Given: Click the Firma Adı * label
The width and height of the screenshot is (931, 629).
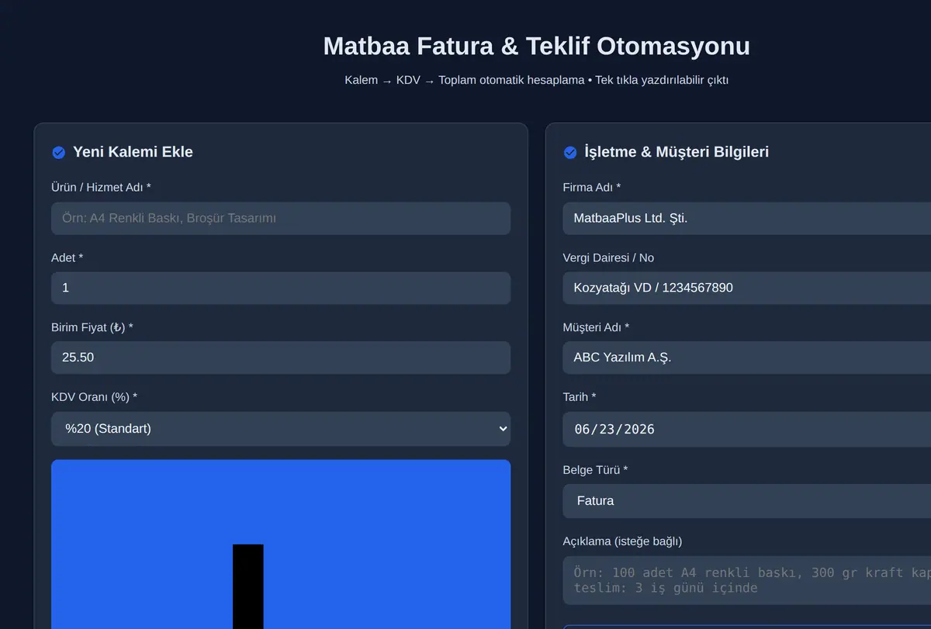Looking at the screenshot, I should coord(592,188).
